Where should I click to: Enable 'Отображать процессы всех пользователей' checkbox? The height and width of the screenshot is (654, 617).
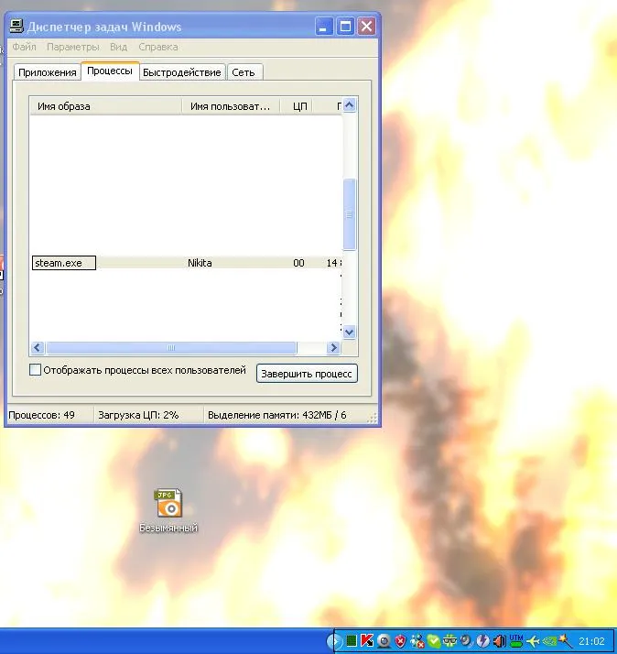(36, 371)
